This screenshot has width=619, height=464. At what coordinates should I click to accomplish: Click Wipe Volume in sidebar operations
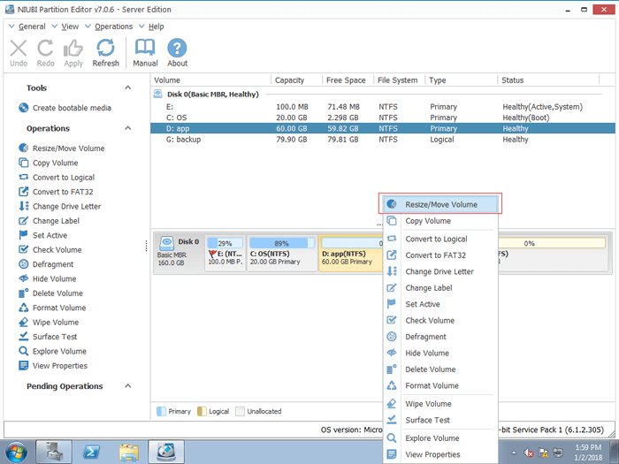(49, 323)
